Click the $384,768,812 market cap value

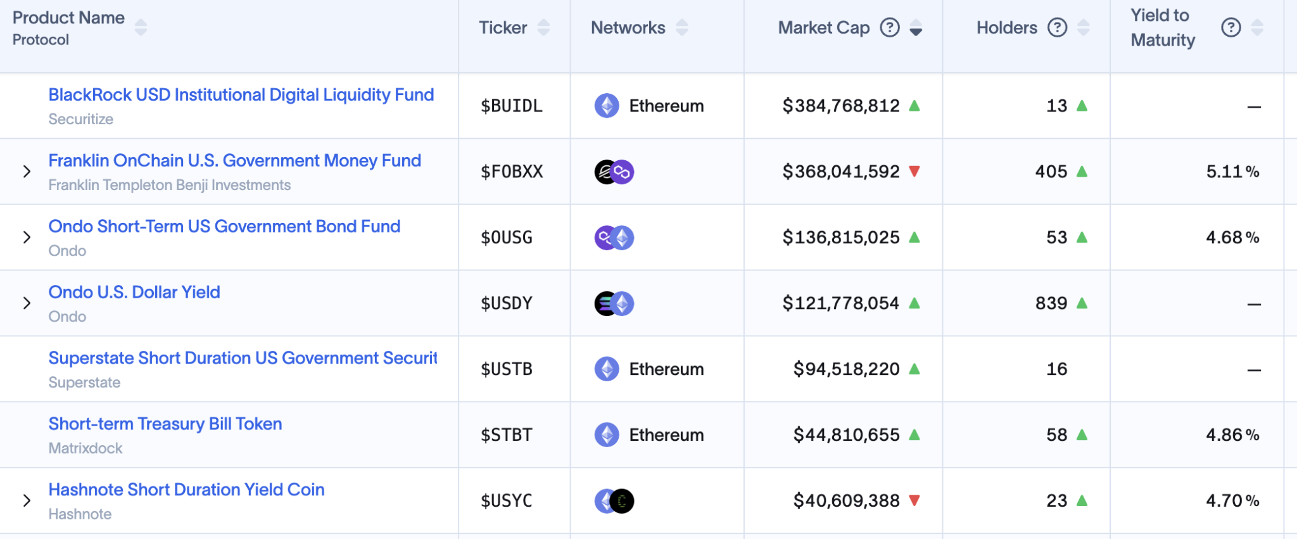pyautogui.click(x=841, y=106)
